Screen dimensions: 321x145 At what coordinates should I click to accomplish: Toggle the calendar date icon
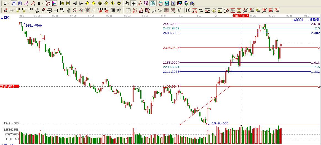point(160,3)
